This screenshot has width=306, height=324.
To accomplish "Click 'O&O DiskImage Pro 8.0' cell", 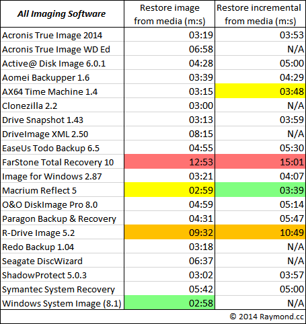I will pyautogui.click(x=63, y=204).
